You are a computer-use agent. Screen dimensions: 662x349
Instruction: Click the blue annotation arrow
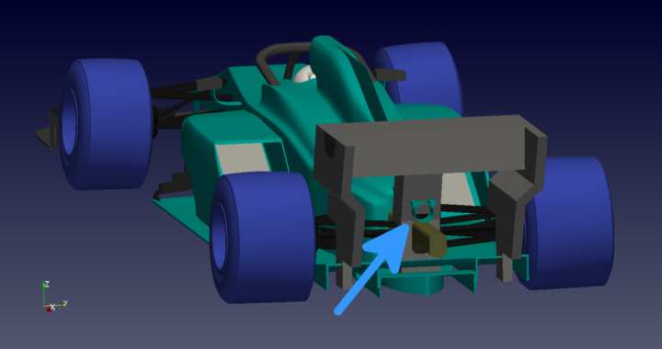(x=372, y=269)
